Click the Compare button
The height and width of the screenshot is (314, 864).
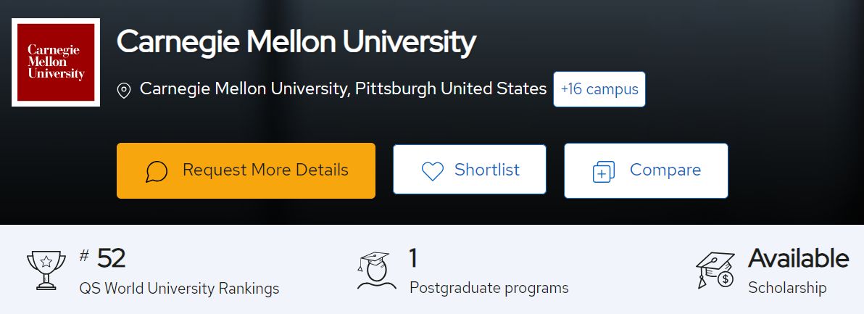(x=646, y=170)
